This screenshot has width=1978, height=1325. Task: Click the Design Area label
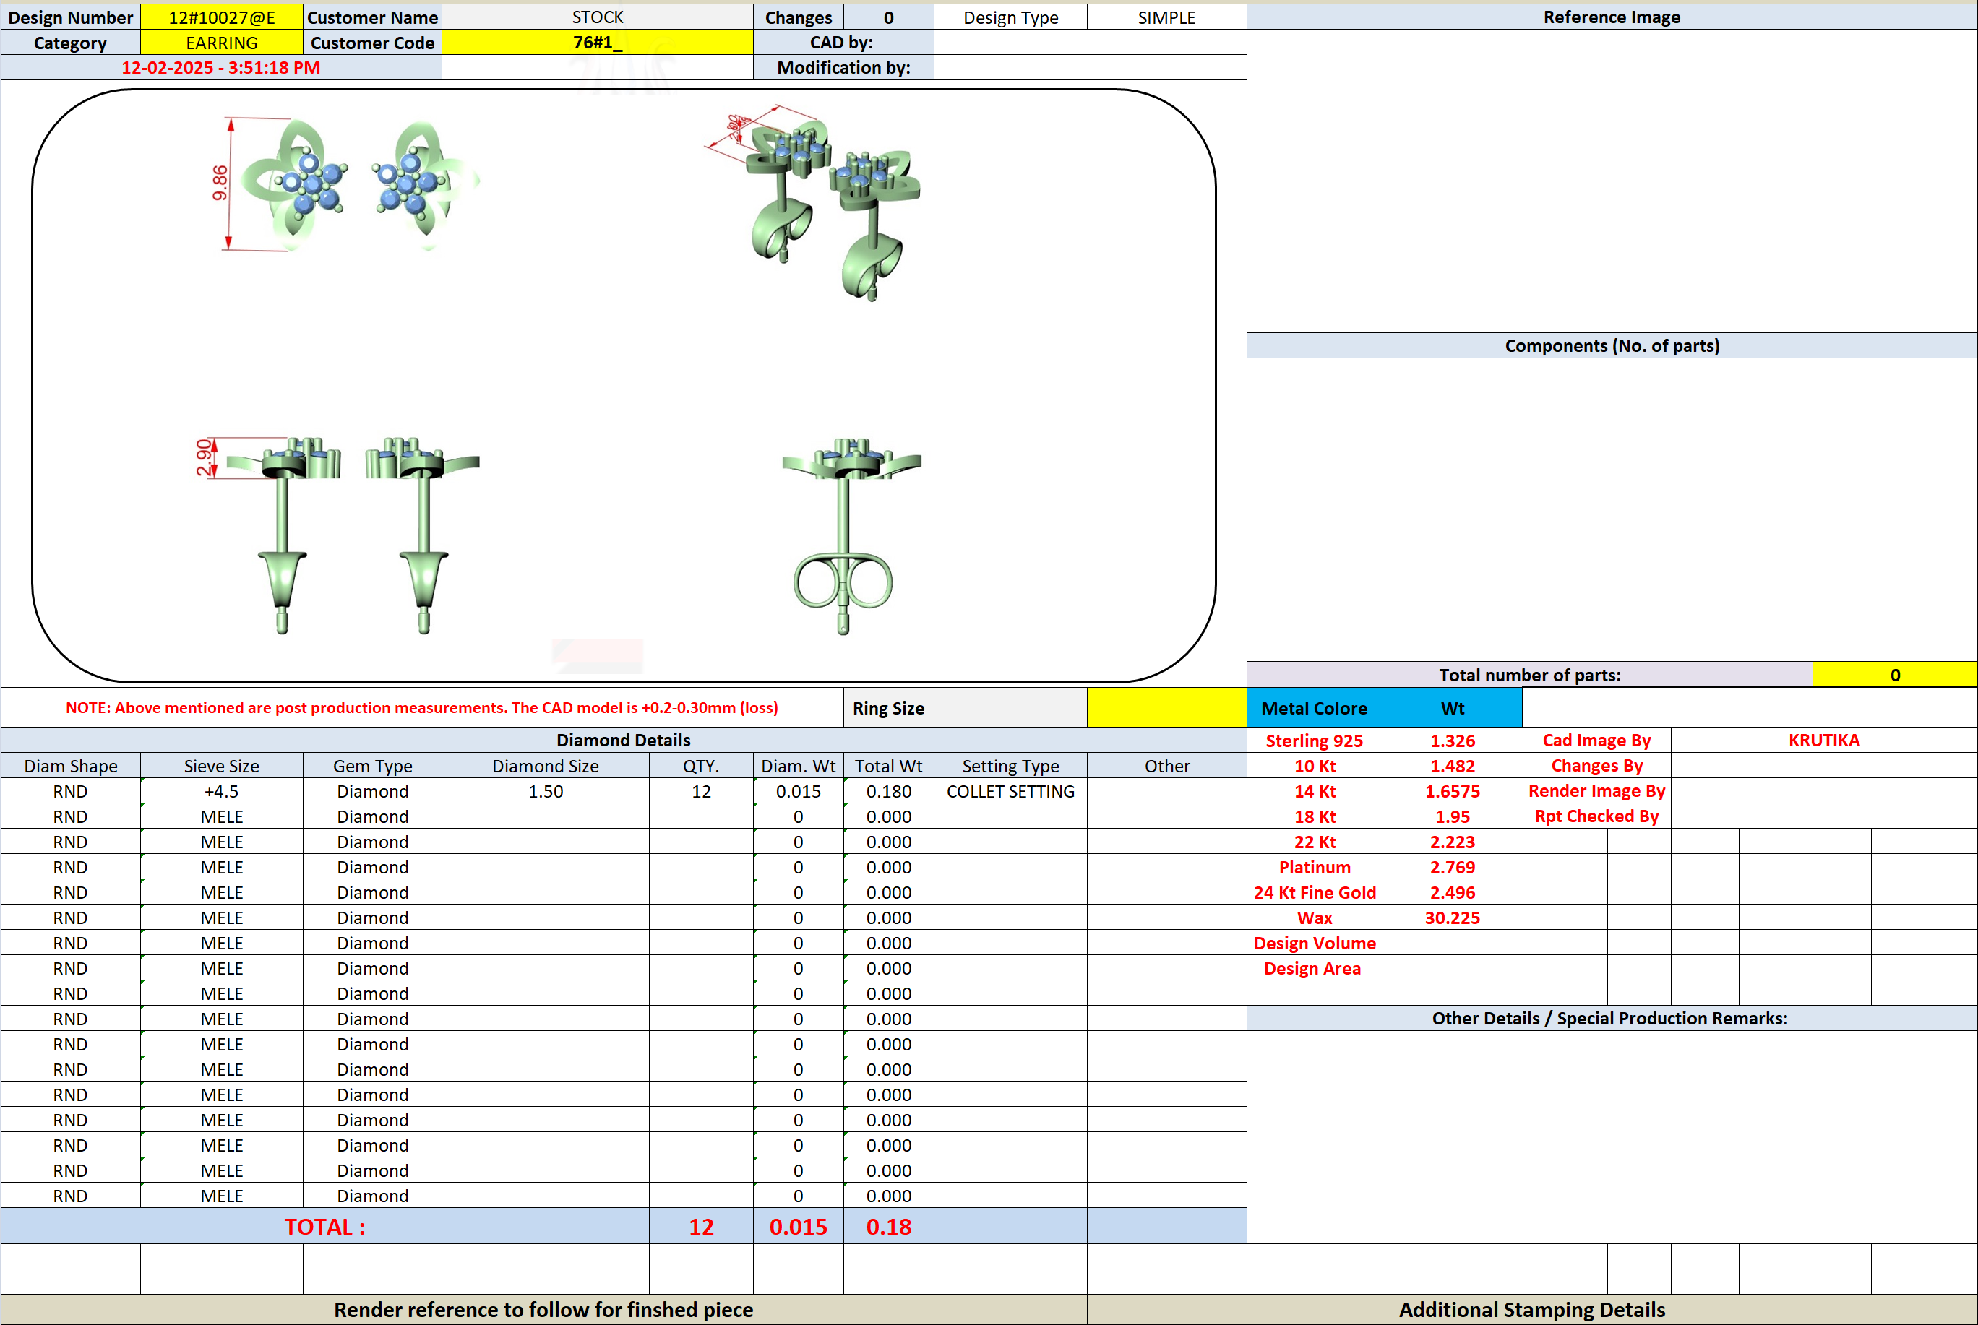1315,968
